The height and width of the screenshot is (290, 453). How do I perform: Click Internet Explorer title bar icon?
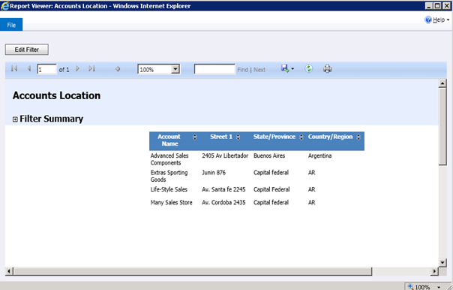pyautogui.click(x=5, y=6)
